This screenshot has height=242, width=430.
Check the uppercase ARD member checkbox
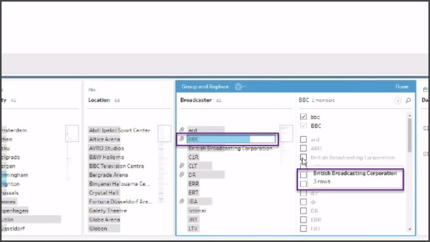pos(303,149)
